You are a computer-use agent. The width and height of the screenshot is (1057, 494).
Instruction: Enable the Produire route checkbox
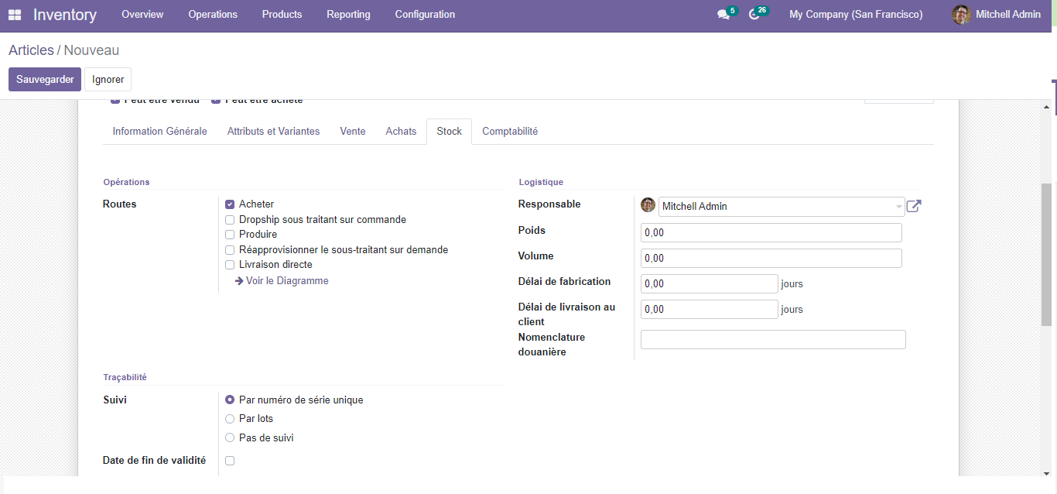tap(230, 235)
